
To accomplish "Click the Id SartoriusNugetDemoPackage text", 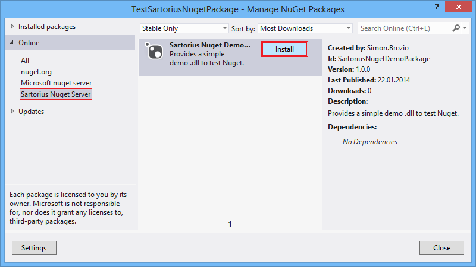I will click(379, 59).
